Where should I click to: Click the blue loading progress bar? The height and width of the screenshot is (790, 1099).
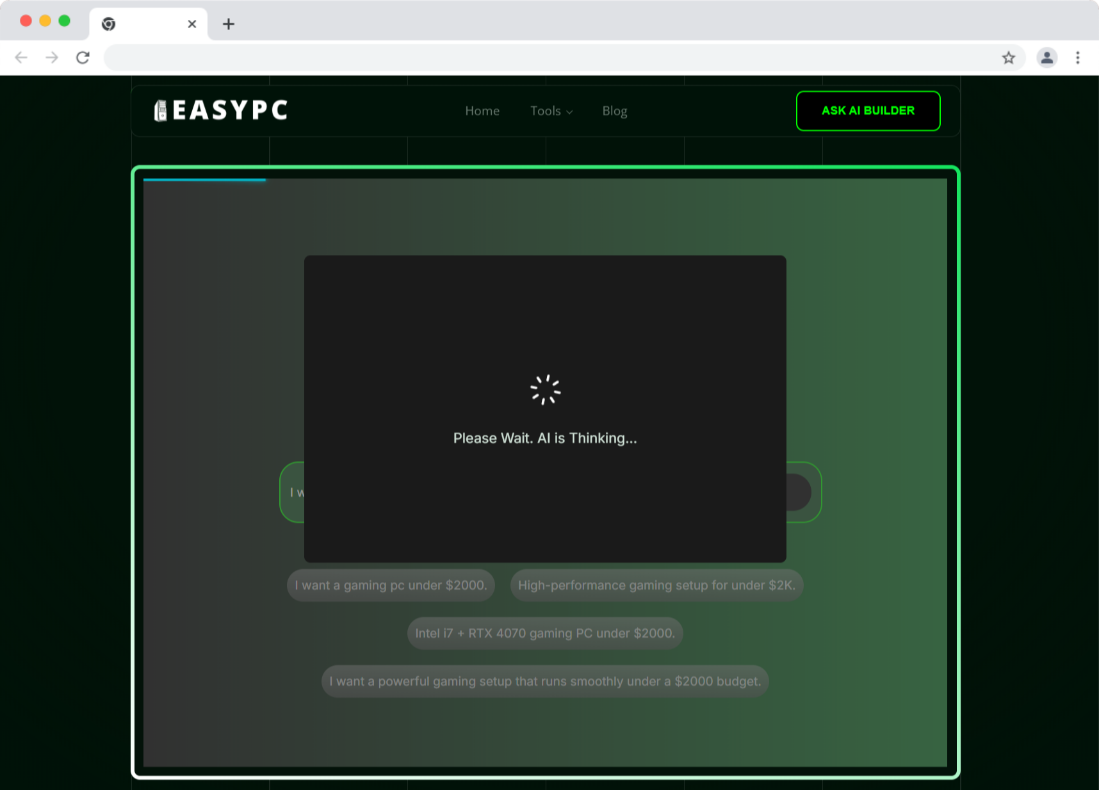tap(205, 180)
